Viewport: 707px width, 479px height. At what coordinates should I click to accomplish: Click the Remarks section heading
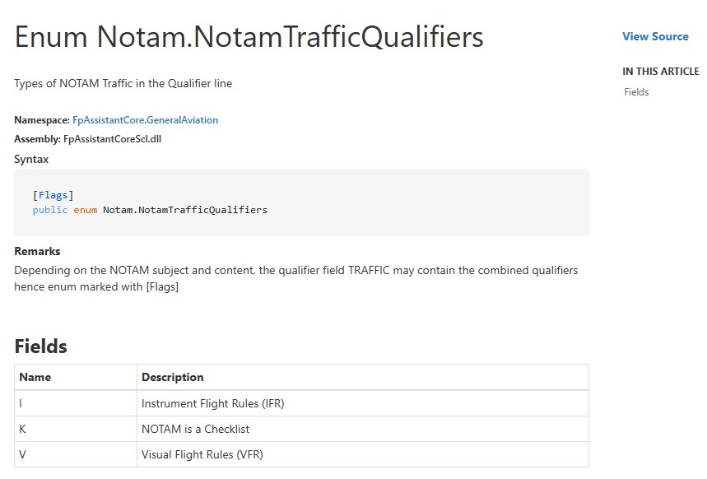point(37,251)
